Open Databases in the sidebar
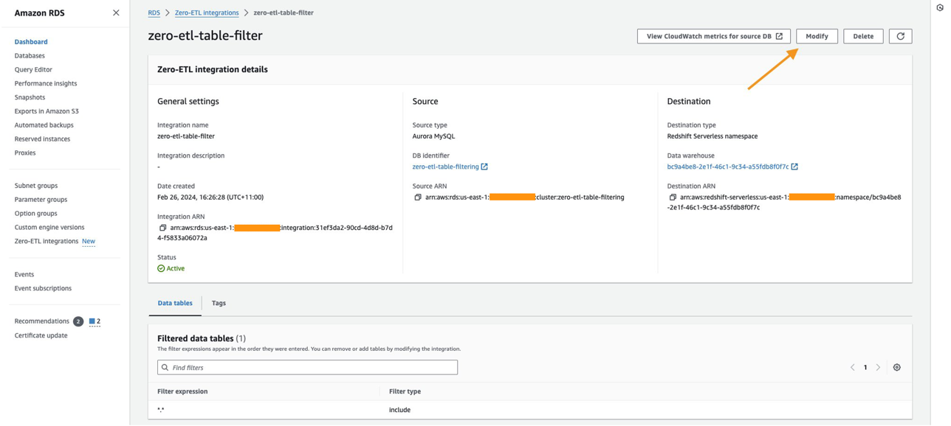951x426 pixels. (x=30, y=55)
